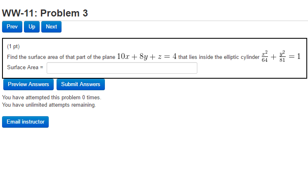Focus the Surface Area answer field
This screenshot has height=173, width=308.
tap(122, 68)
